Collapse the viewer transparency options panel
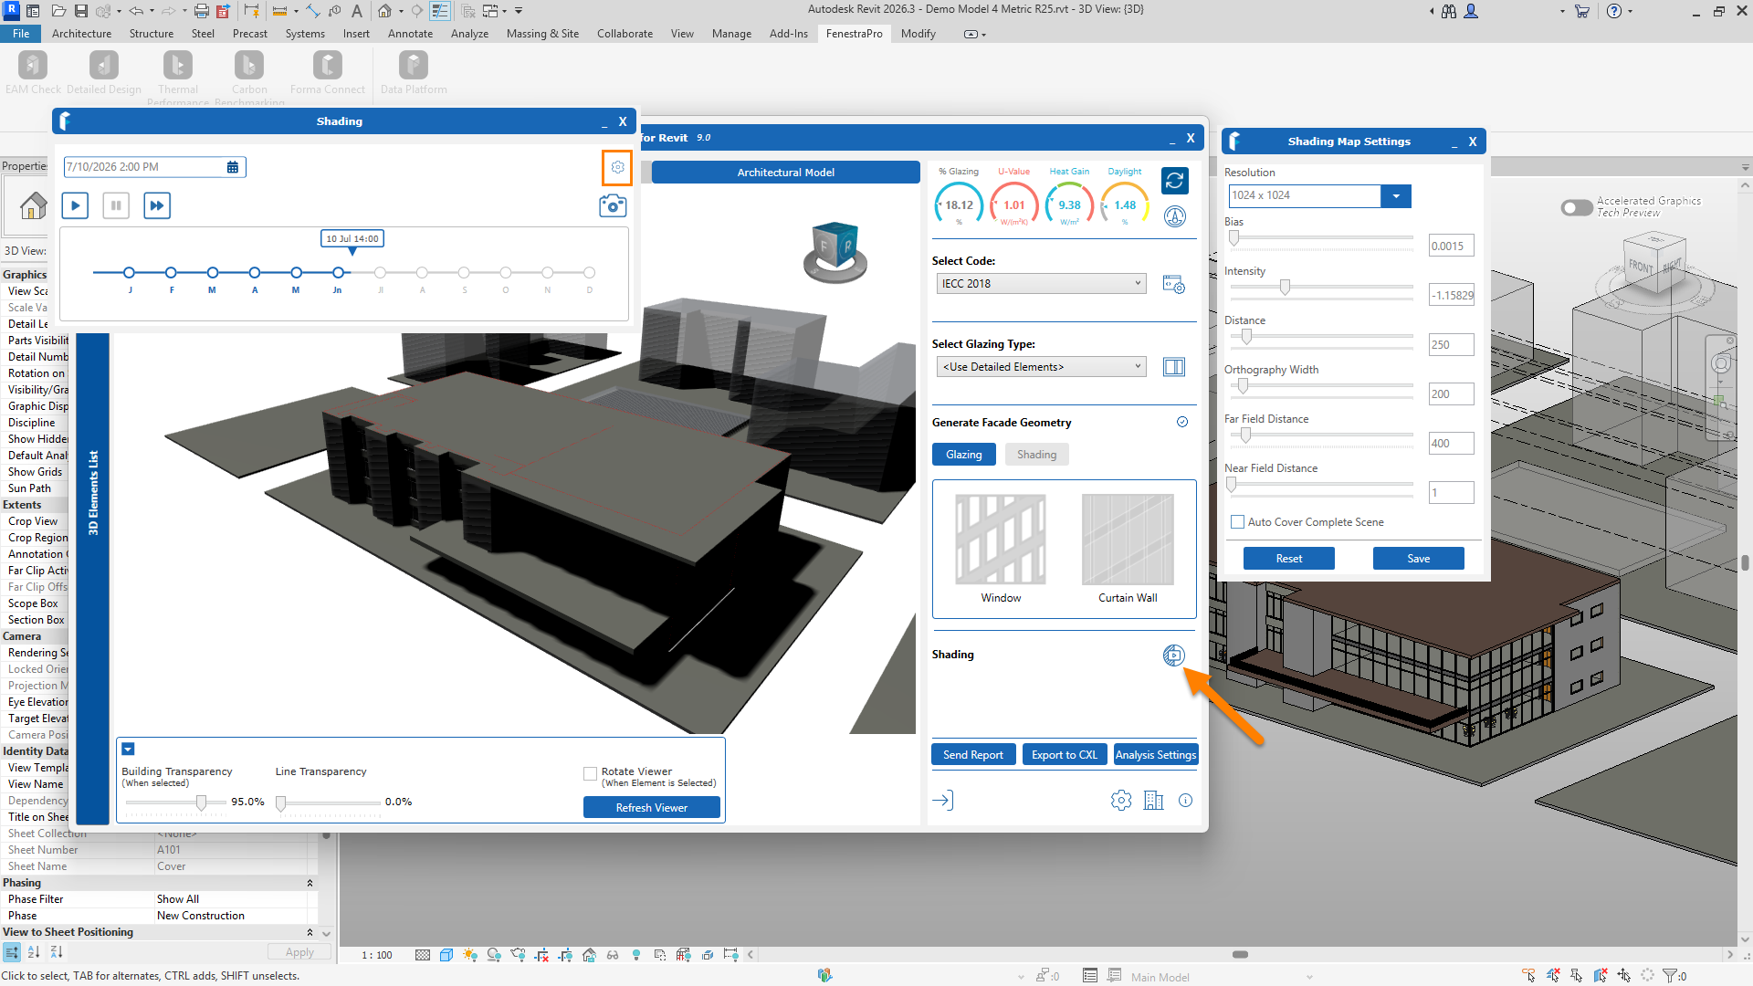The image size is (1753, 986). (x=128, y=750)
